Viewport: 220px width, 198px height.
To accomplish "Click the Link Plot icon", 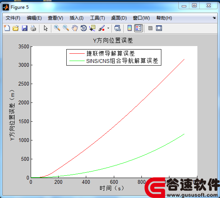I will (117, 28).
